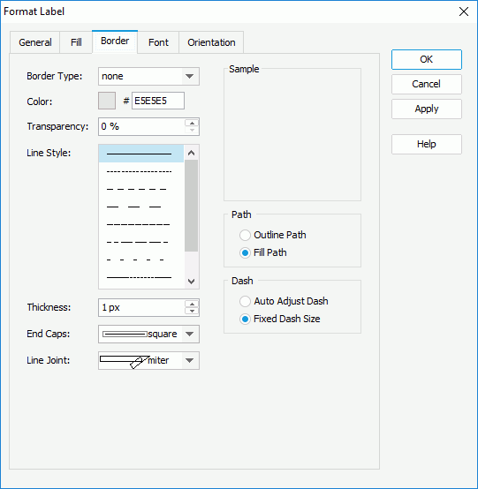
Task: Open the Fill tab
Action: coord(76,42)
